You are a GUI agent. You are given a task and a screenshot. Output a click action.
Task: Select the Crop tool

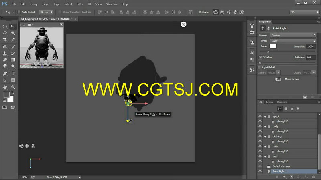click(x=5, y=40)
